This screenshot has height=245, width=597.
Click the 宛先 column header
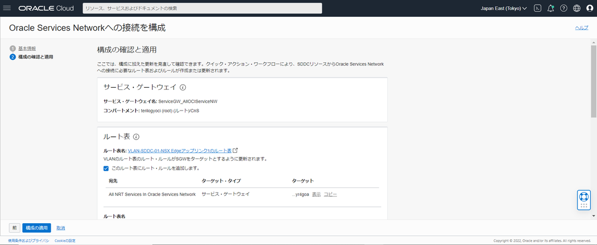[x=114, y=181]
